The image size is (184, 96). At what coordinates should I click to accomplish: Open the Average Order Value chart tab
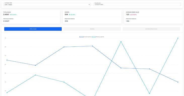click(x=151, y=29)
